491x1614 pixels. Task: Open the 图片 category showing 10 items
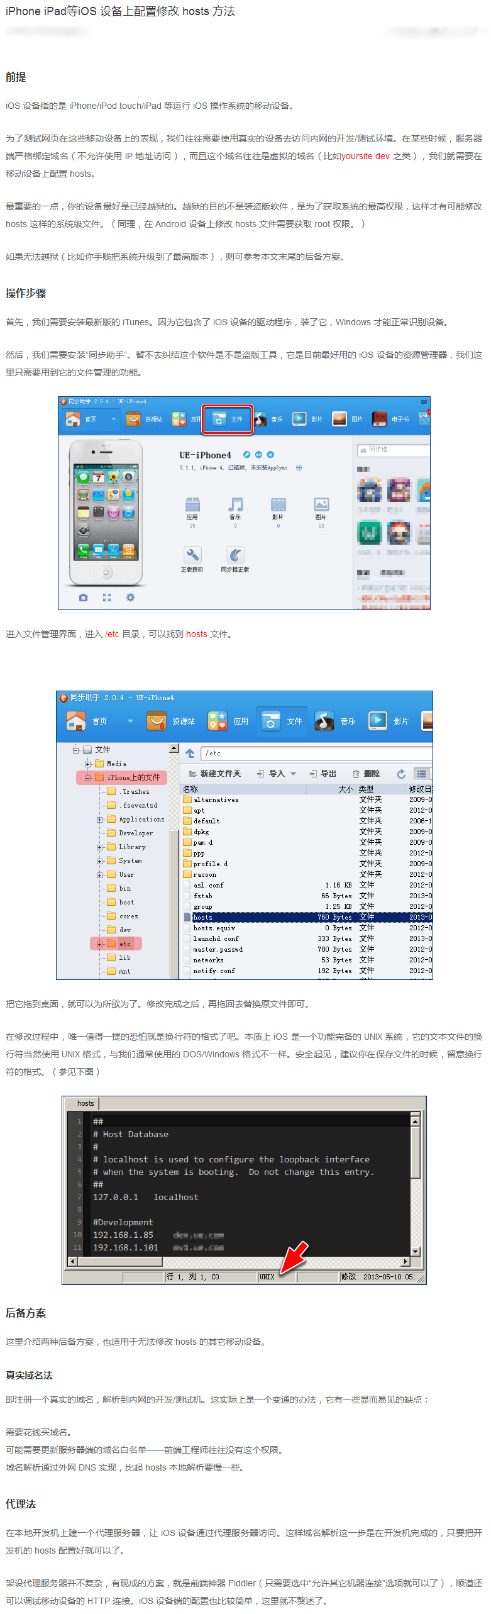coord(321,511)
